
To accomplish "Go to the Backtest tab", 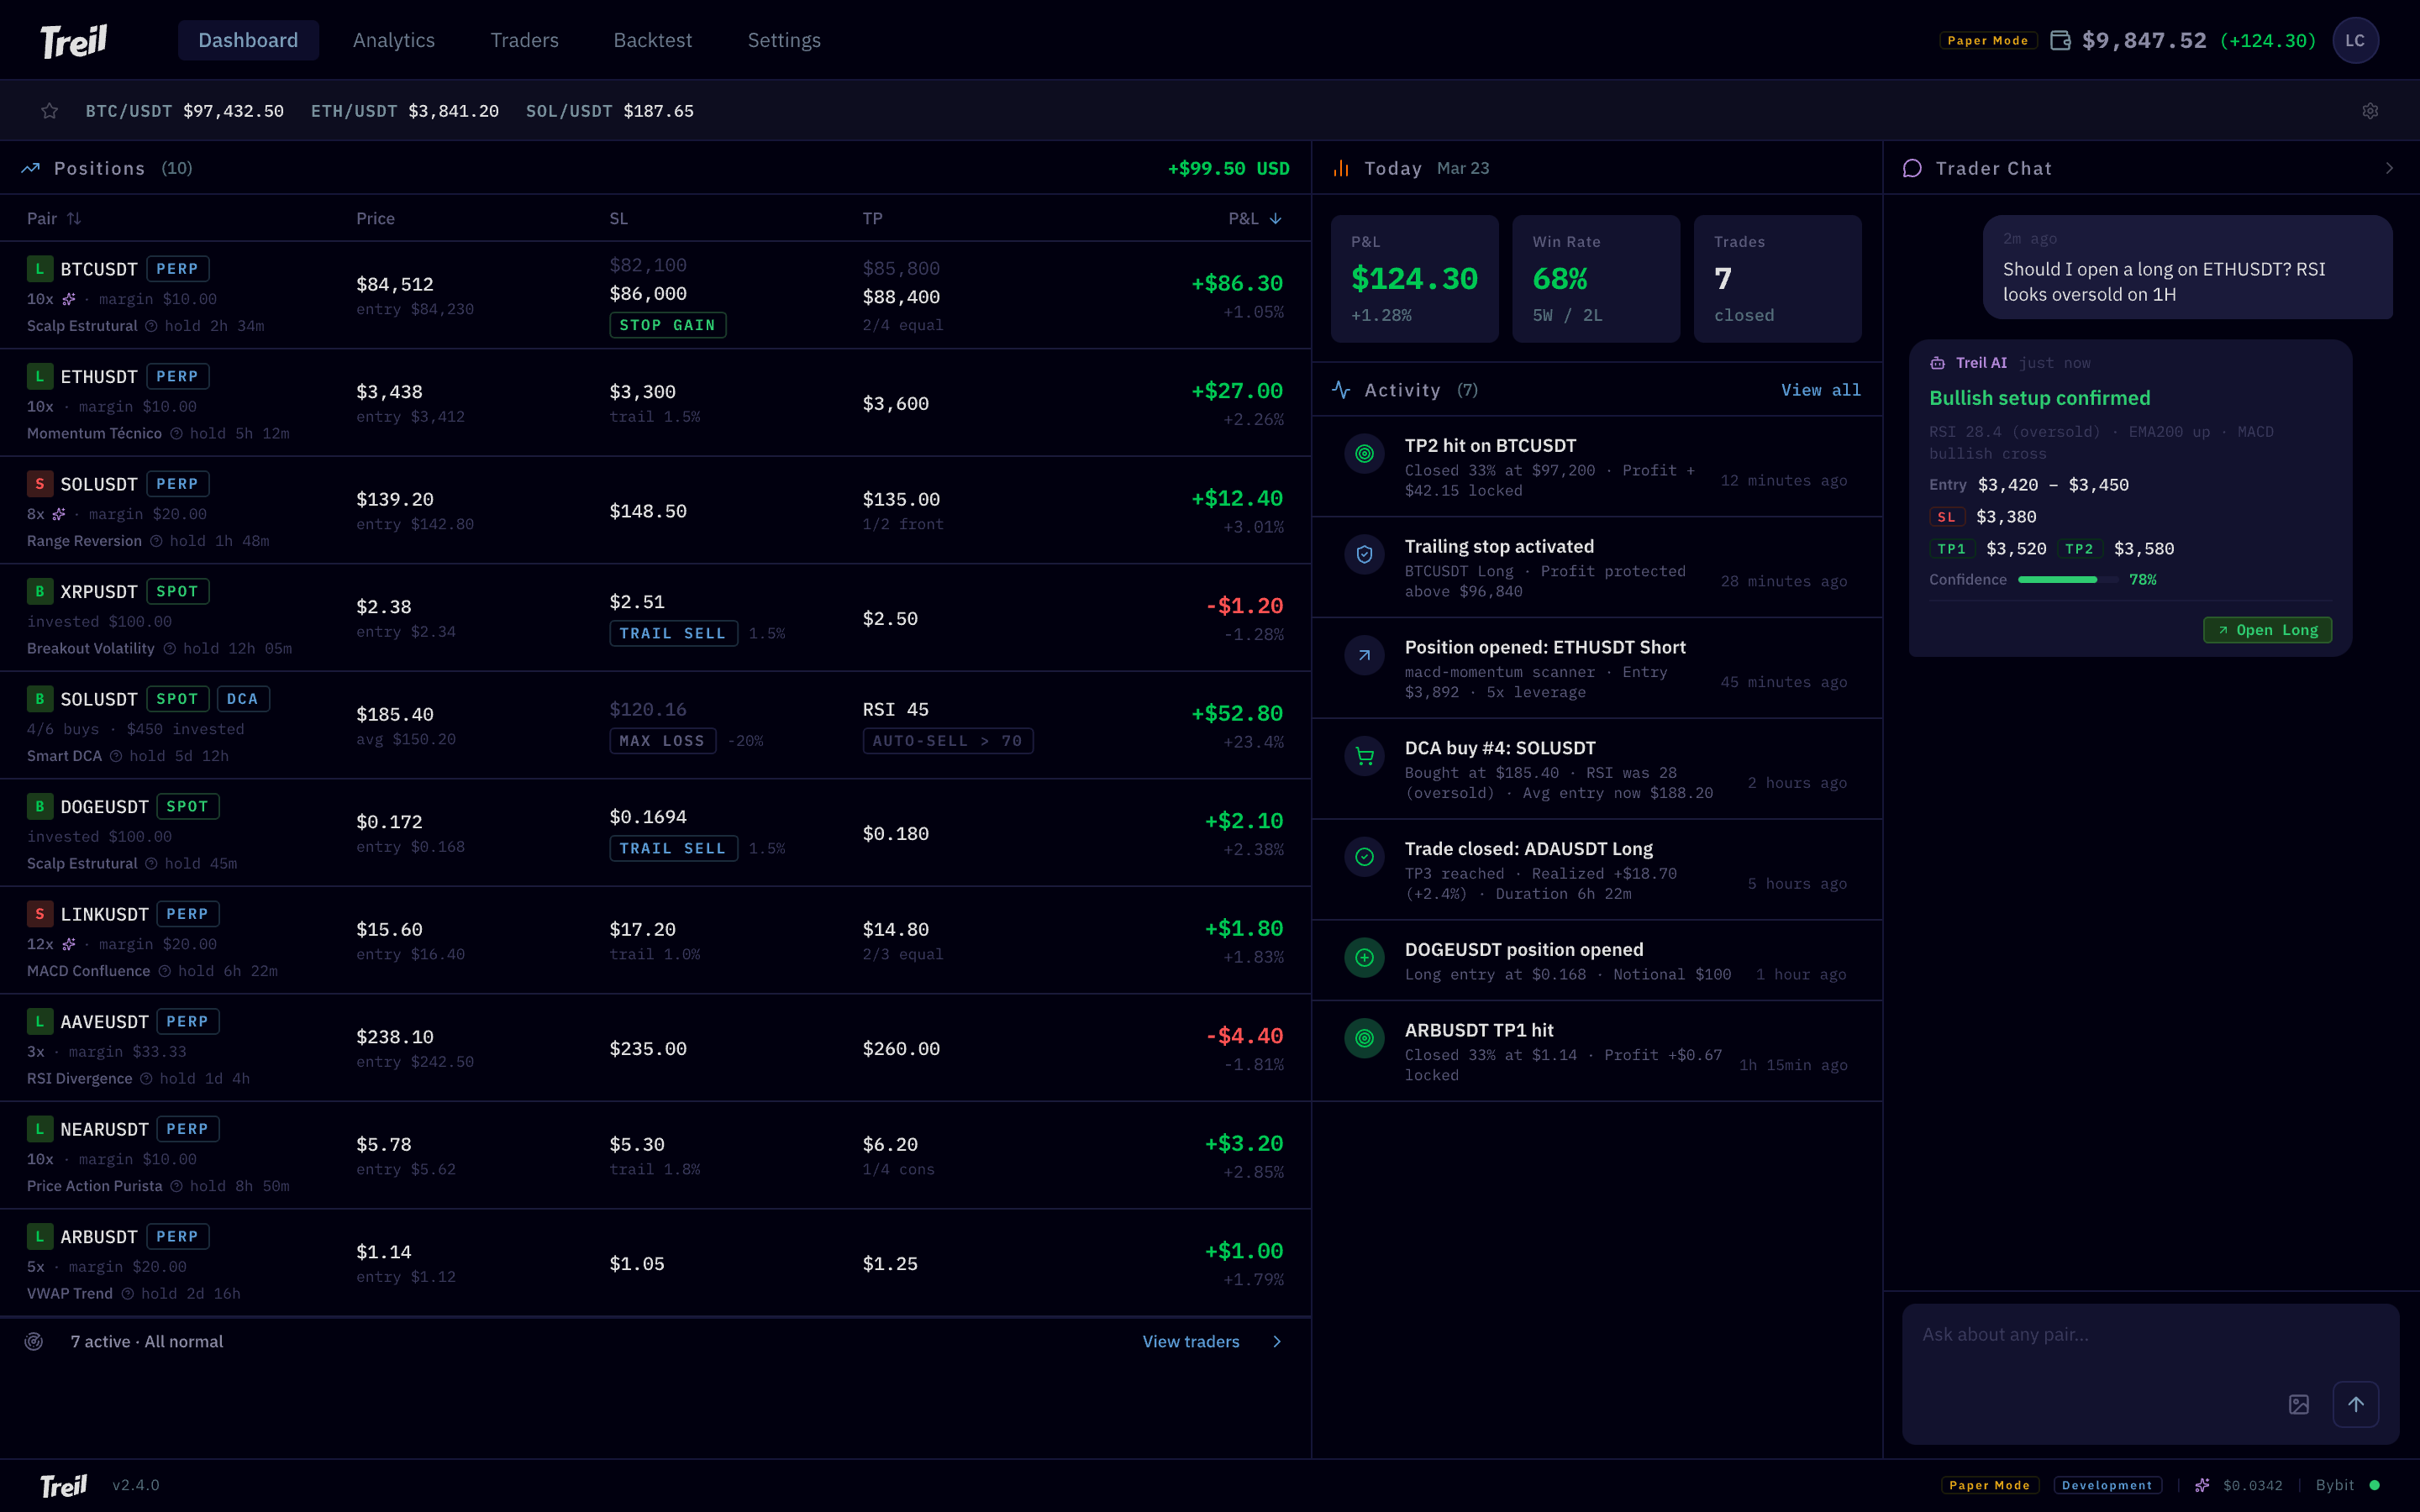I will (652, 40).
